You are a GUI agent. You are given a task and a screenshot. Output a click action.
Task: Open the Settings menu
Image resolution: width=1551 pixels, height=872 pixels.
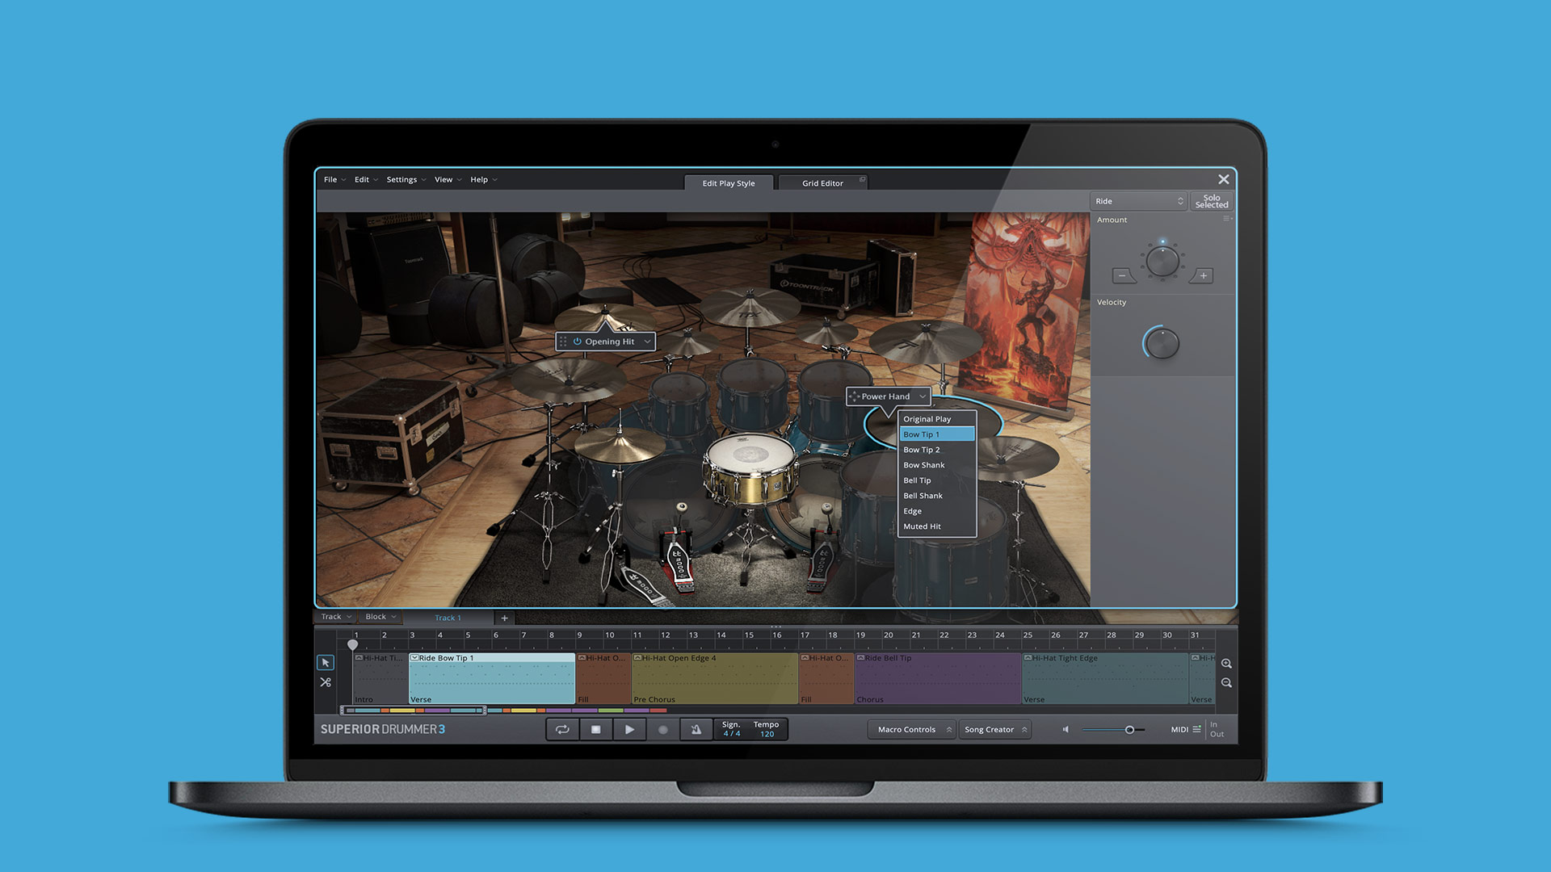click(x=406, y=179)
